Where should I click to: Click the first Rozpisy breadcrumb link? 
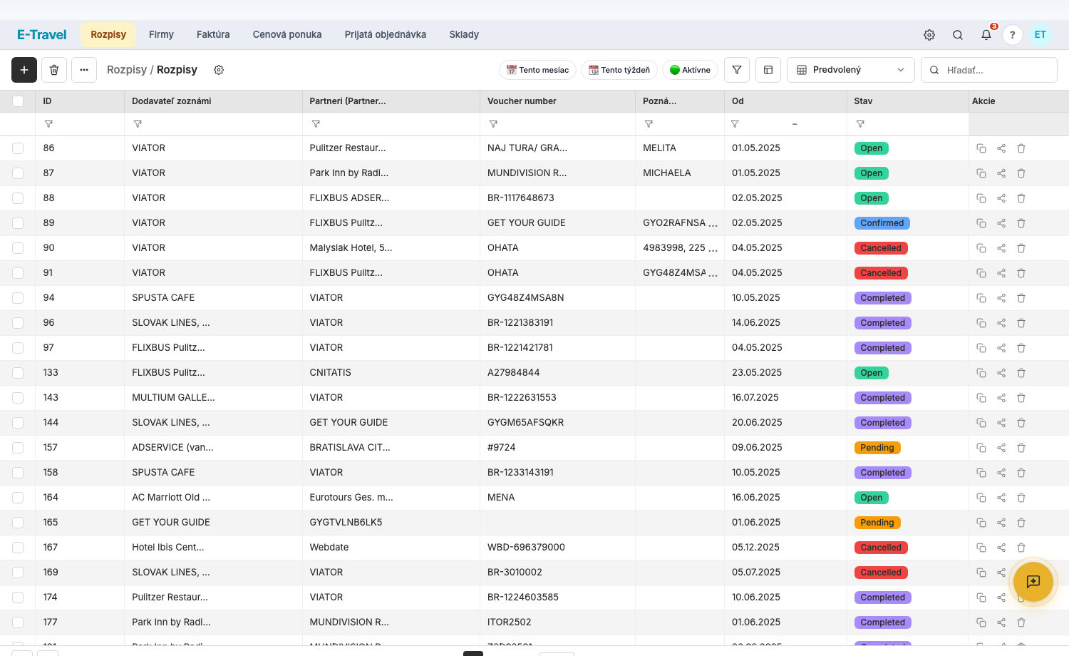point(127,70)
